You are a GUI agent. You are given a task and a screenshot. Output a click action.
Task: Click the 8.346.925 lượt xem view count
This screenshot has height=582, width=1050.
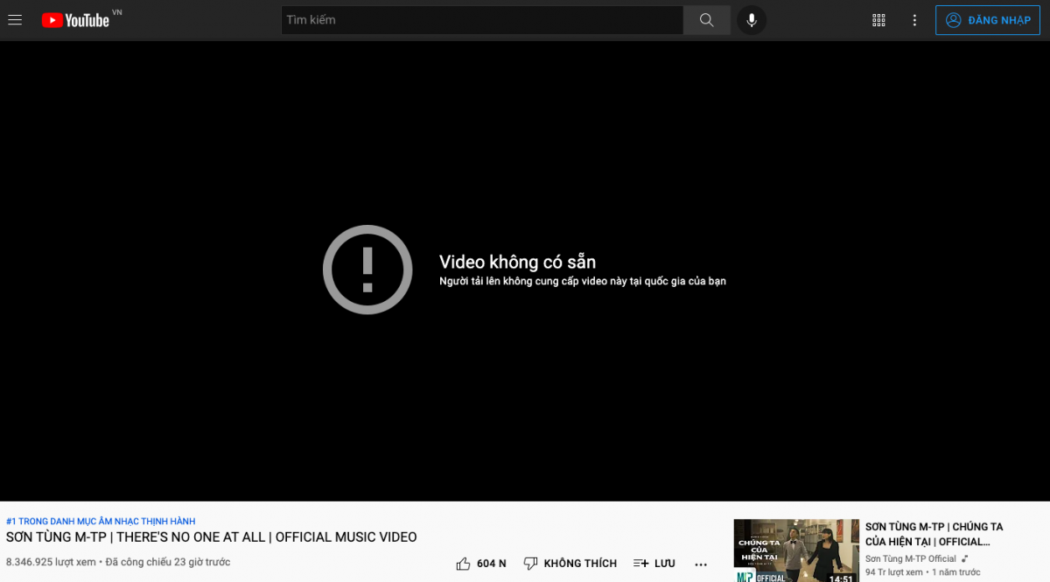(x=51, y=562)
